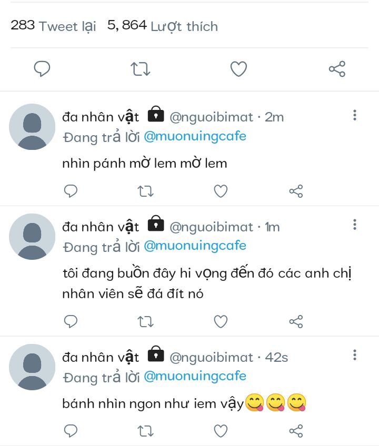The image size is (379, 446).
Task: Open more options on the 2m reply
Action: [355, 115]
